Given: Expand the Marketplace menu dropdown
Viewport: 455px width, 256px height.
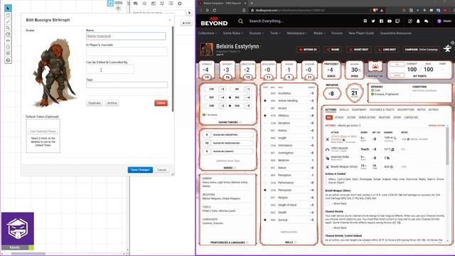Looking at the screenshot, I should click(297, 33).
